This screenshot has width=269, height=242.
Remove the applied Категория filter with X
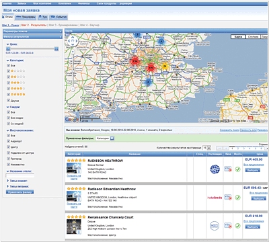pyautogui.click(x=112, y=138)
